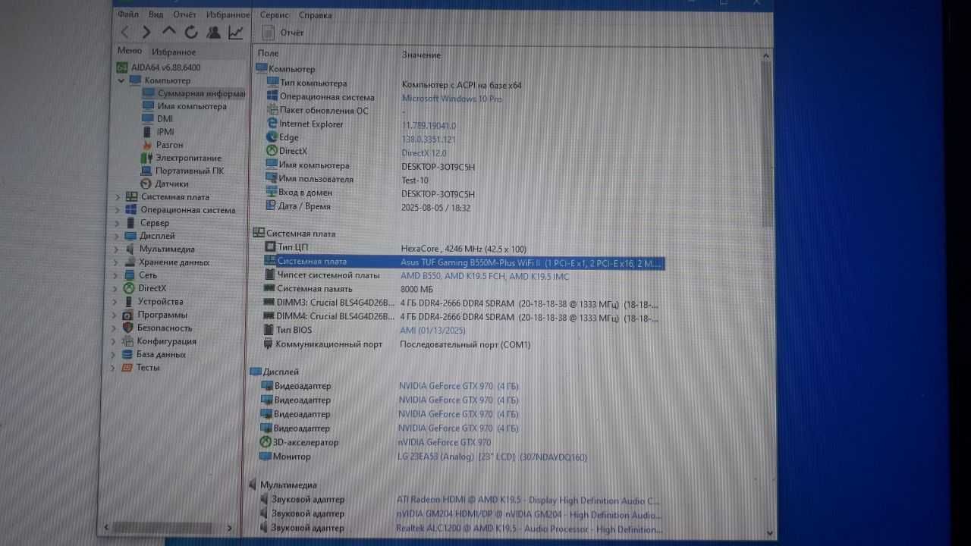Expand the Мультимедиа tree node
971x546 pixels.
click(117, 249)
